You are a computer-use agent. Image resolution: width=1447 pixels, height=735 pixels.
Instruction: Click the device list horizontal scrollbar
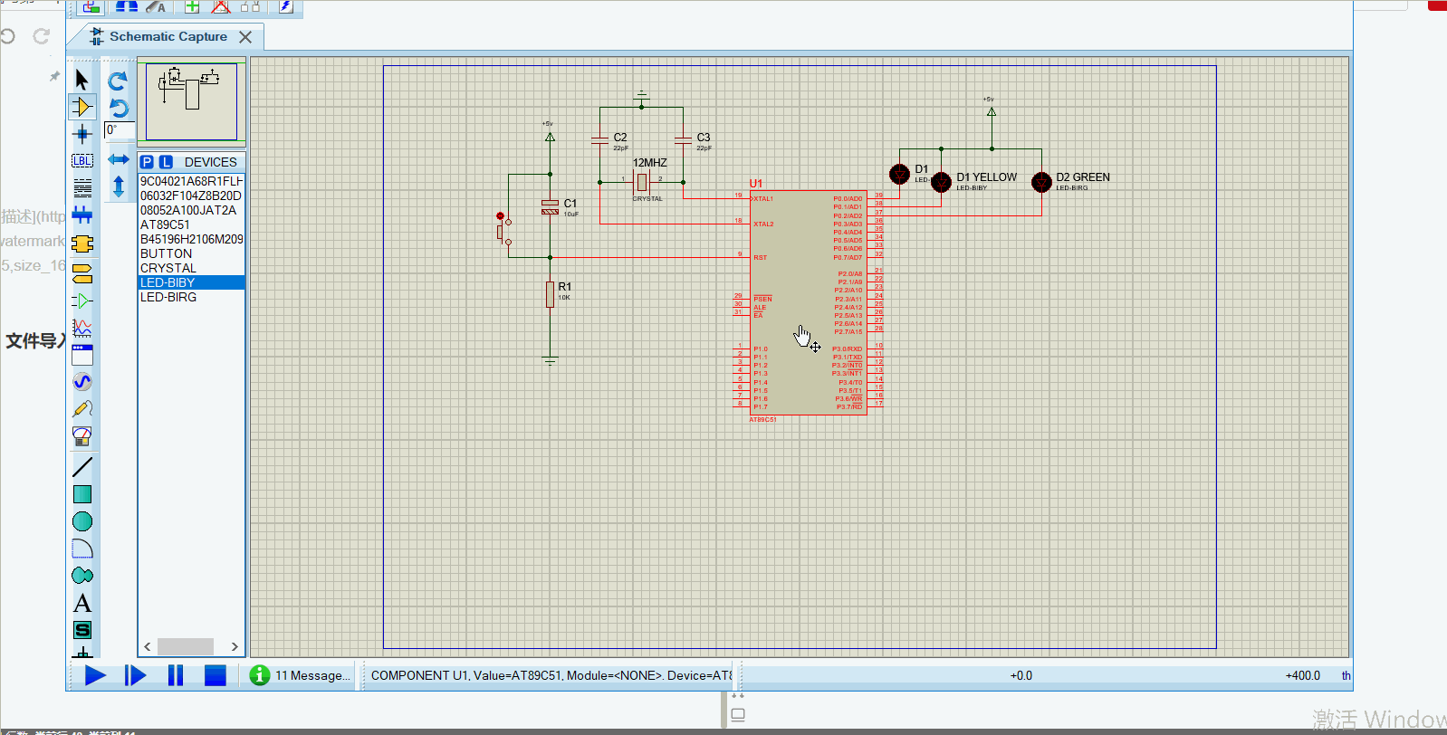point(186,646)
